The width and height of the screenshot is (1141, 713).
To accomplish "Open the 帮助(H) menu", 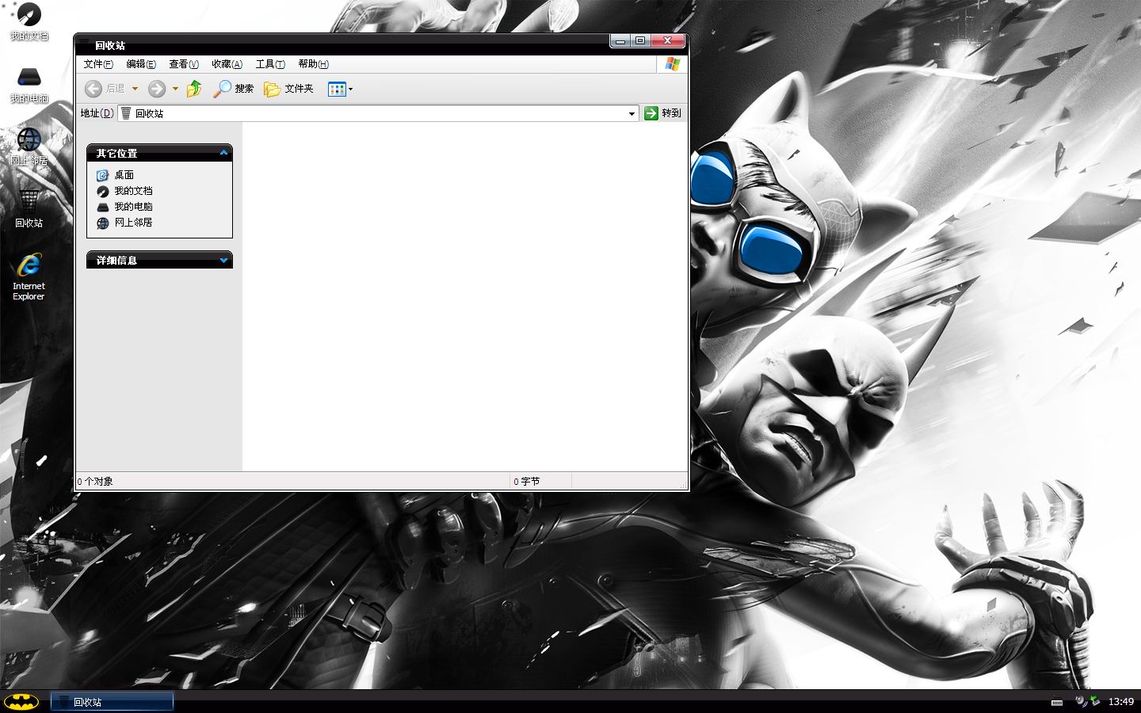I will [x=313, y=64].
